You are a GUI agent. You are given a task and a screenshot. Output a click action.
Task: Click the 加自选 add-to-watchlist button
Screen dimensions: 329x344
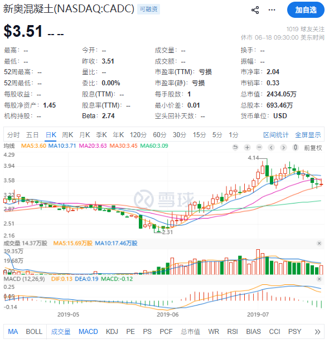[x=306, y=10]
